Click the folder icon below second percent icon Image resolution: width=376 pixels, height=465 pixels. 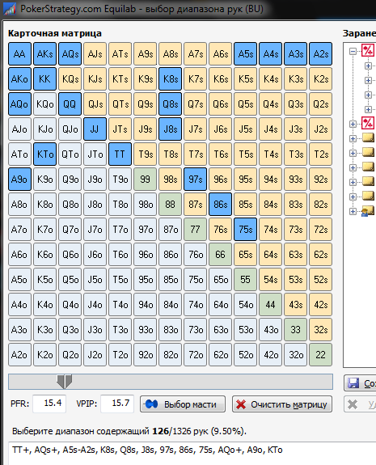[x=368, y=137]
